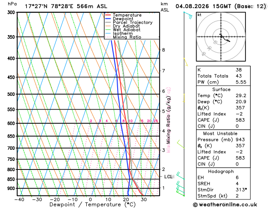Click the hodograph wind circle plot
This screenshot has height=208, width=270.
[221, 36]
